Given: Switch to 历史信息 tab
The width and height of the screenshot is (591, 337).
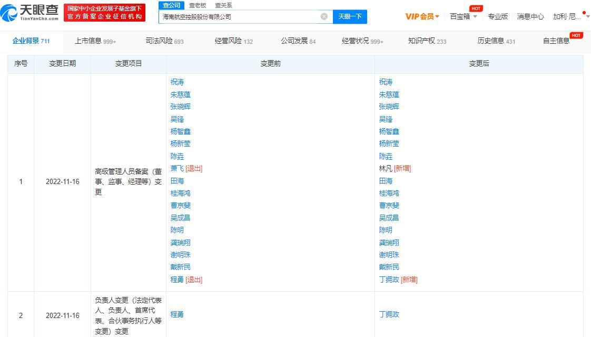Looking at the screenshot, I should [496, 41].
